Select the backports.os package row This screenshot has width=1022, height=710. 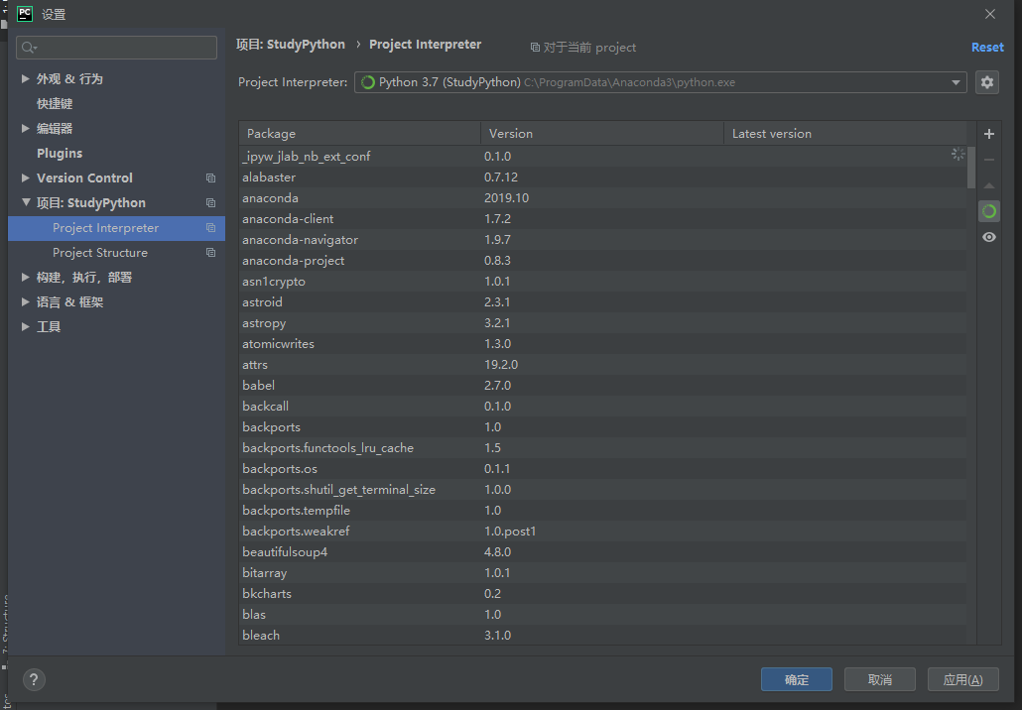(x=603, y=469)
